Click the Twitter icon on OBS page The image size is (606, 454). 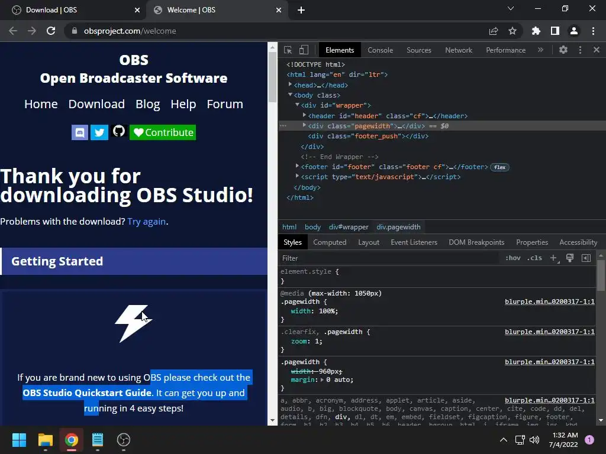tap(99, 132)
